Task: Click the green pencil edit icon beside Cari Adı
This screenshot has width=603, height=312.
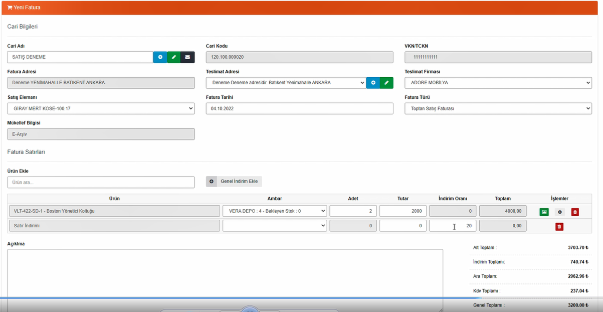Action: [x=173, y=57]
